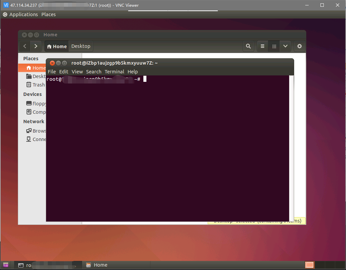Click the home icon in sidebar
346x270 pixels.
coord(29,68)
